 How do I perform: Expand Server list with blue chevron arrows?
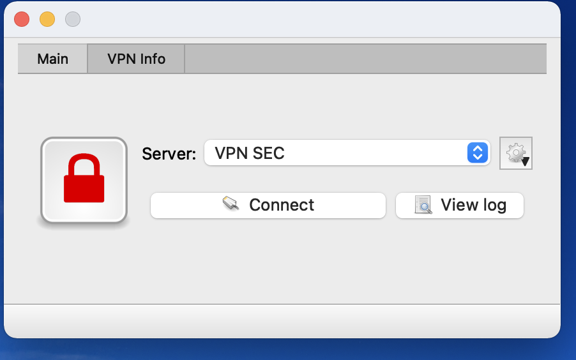tap(478, 153)
